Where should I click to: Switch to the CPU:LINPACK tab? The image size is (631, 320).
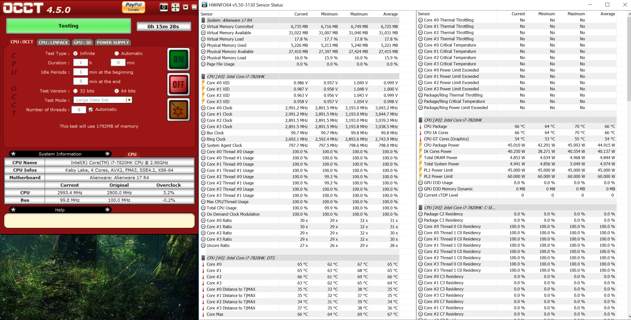(x=53, y=43)
